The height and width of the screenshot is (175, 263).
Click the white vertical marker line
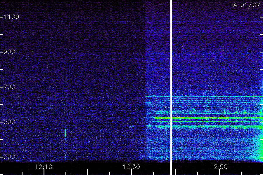pyautogui.click(x=171, y=87)
